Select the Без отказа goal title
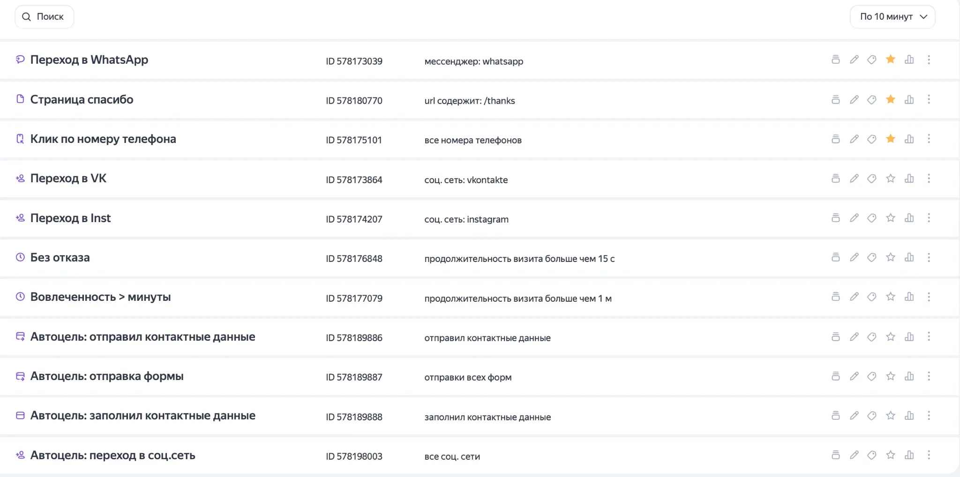The image size is (960, 477). 60,257
